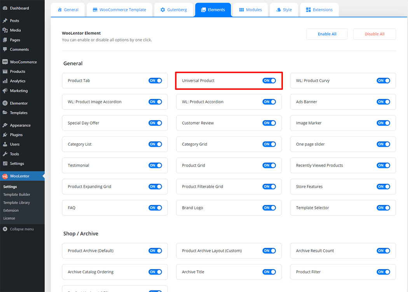Toggle the WL: Product Image Accordion switch
The image size is (408, 292).
pyautogui.click(x=155, y=102)
